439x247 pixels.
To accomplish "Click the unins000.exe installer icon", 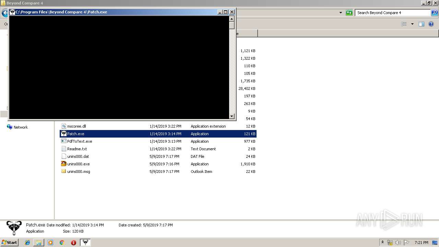I will point(63,164).
